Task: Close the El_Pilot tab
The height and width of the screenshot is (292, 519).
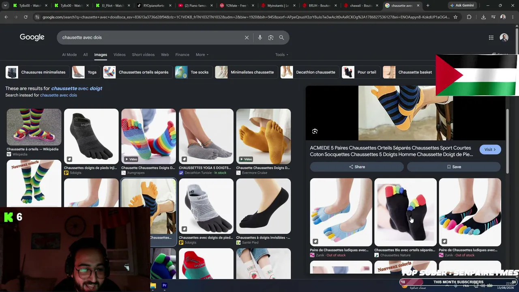Action: pyautogui.click(x=129, y=6)
